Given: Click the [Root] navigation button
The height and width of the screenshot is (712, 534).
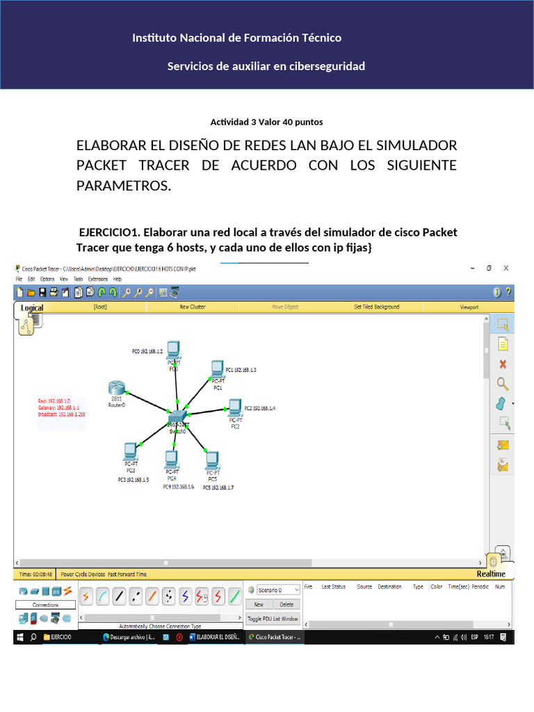Looking at the screenshot, I should [100, 307].
